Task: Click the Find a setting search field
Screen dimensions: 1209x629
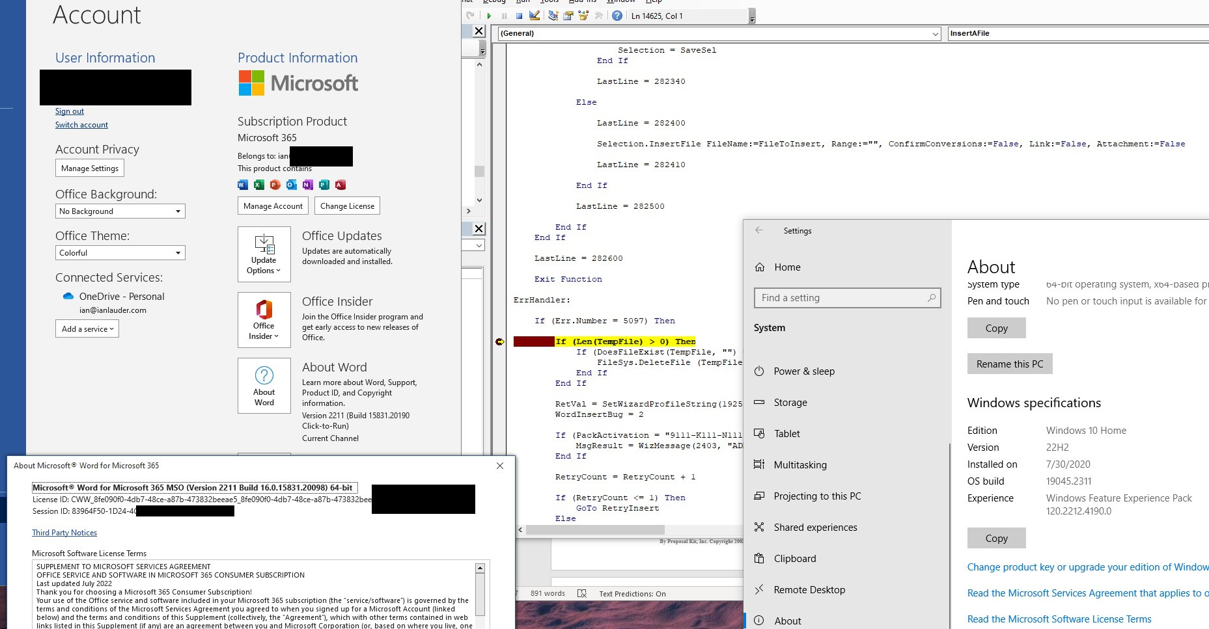Action: click(847, 298)
